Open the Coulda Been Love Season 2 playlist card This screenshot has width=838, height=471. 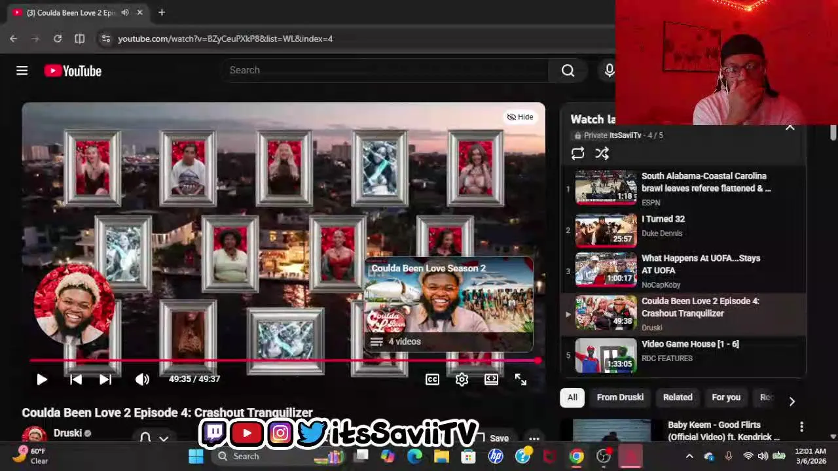click(x=448, y=305)
